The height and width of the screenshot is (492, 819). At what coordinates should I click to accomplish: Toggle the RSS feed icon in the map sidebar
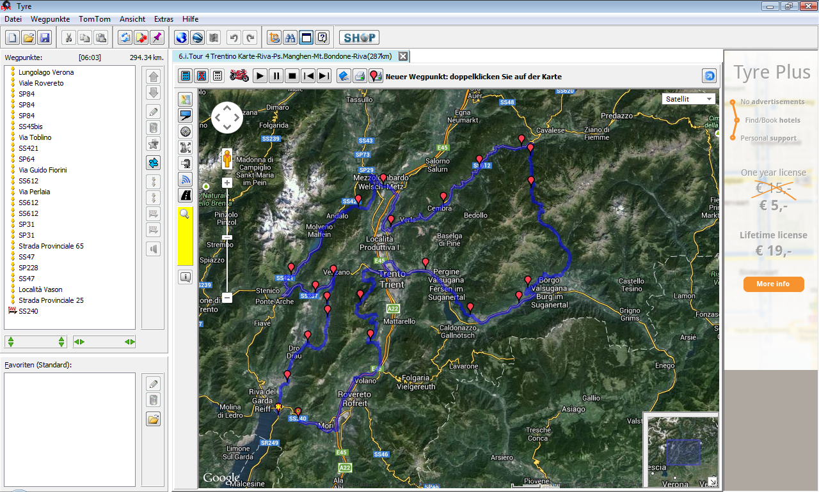tap(186, 180)
